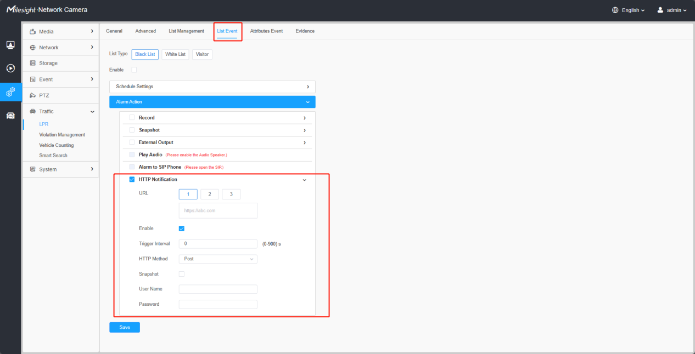Check the Snapshot alarm action box

(132, 130)
